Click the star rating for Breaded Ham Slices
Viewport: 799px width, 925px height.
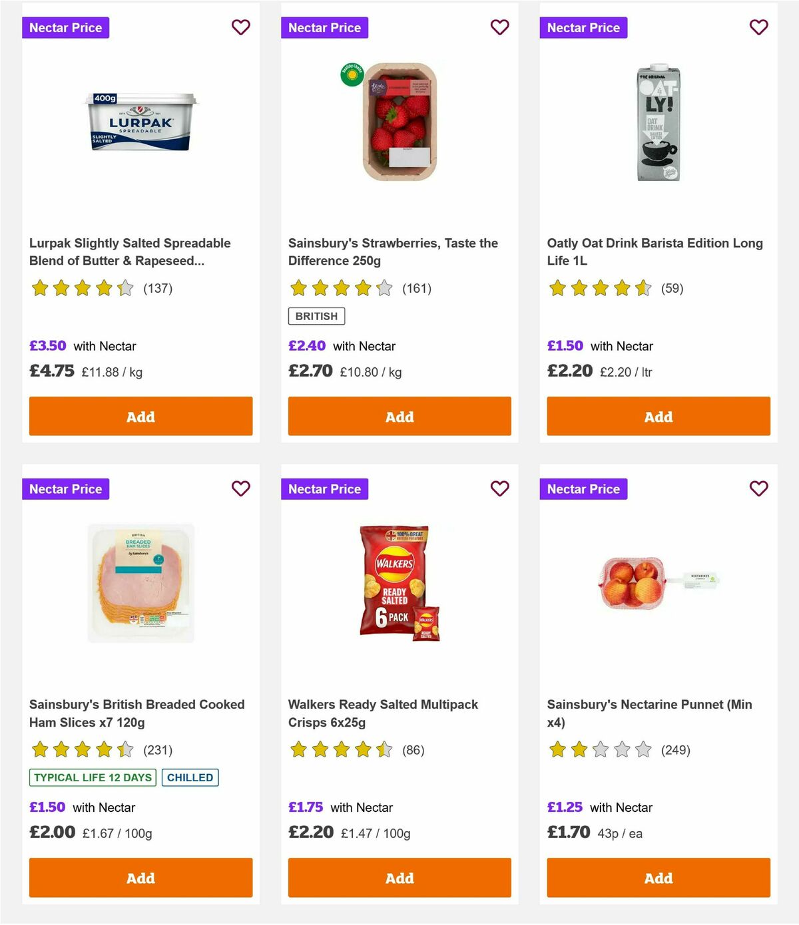click(81, 749)
